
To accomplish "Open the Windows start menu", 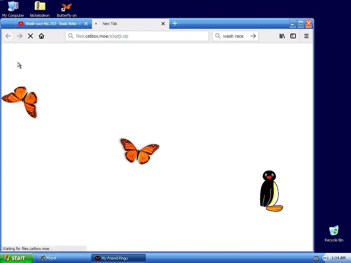I will coord(16,258).
